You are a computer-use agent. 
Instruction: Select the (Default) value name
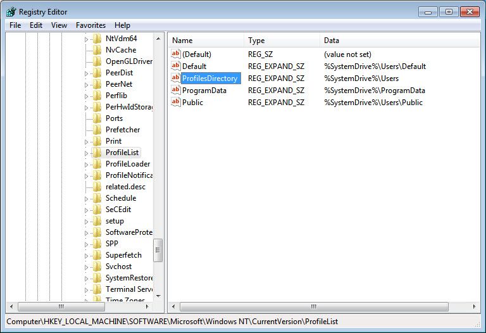(x=197, y=54)
